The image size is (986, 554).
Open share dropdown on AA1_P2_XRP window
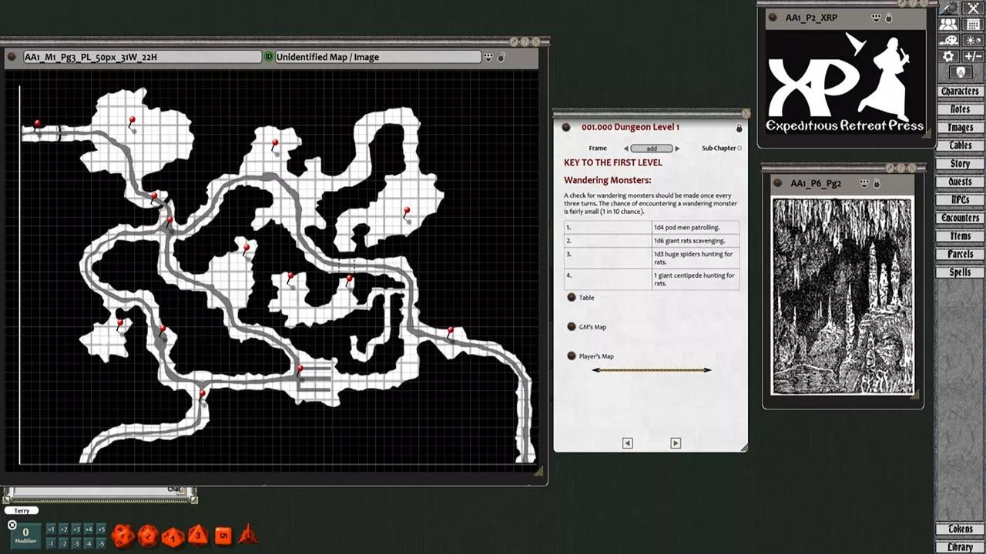click(875, 17)
